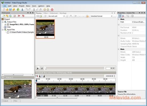Click the edit pencil icon in Workspace toolbar
Image resolution: width=147 pixels, height=106 pixels.
(x=14, y=16)
